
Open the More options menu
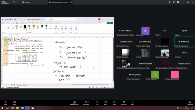coord(132,103)
